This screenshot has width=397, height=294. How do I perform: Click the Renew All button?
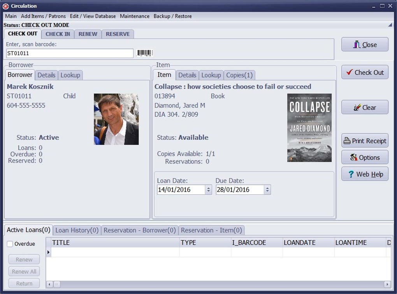[x=24, y=271]
